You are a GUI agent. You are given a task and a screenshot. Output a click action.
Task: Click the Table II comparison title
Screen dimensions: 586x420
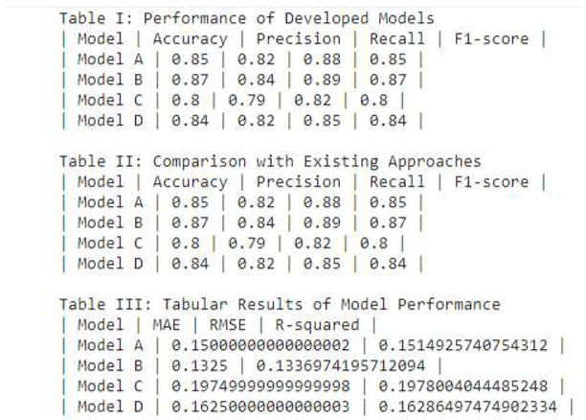(270, 161)
